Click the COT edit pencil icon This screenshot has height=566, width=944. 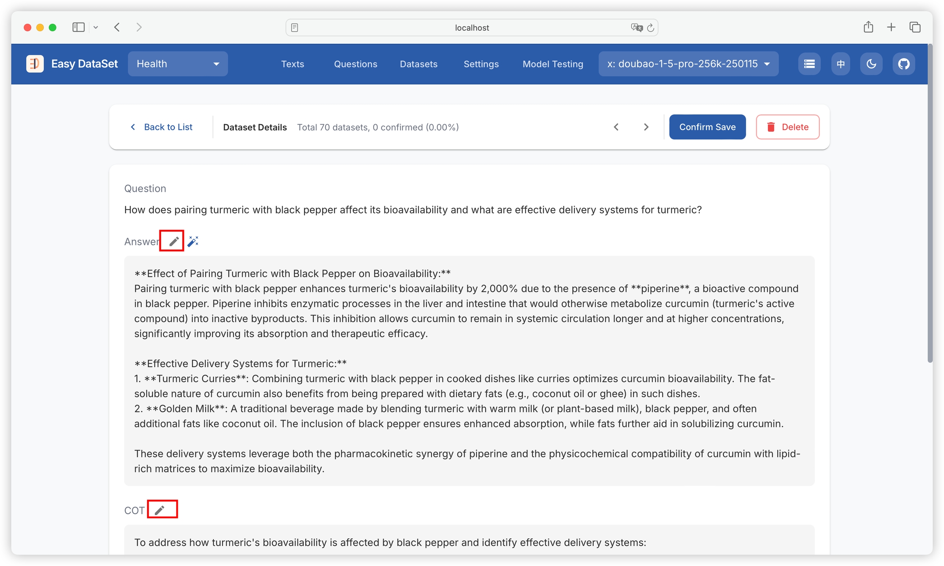160,510
